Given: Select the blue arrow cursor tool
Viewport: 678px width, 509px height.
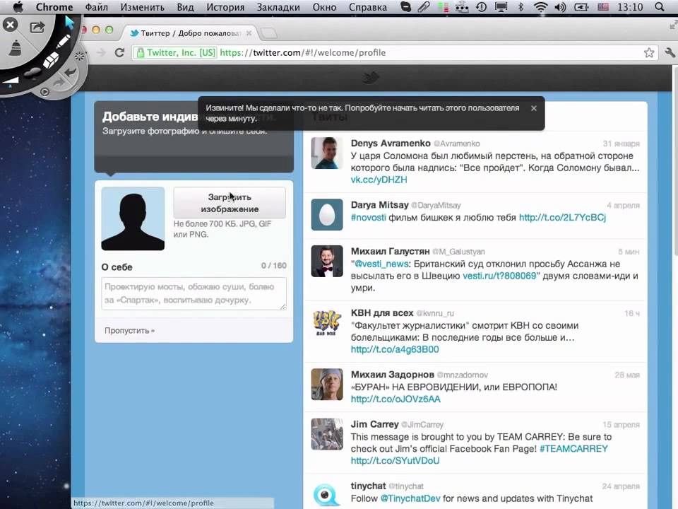Looking at the screenshot, I should (69, 23).
